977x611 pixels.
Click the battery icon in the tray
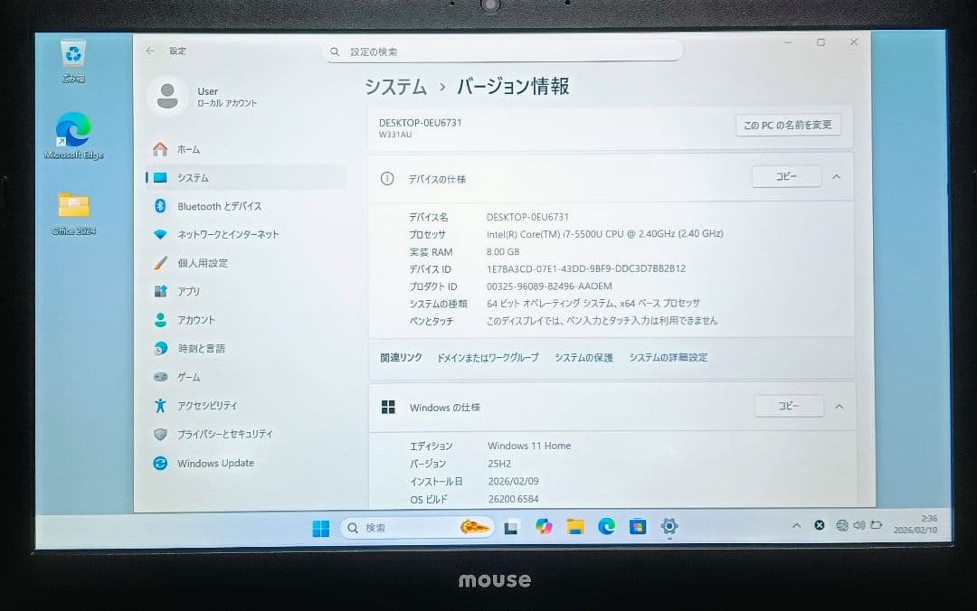pyautogui.click(x=877, y=525)
